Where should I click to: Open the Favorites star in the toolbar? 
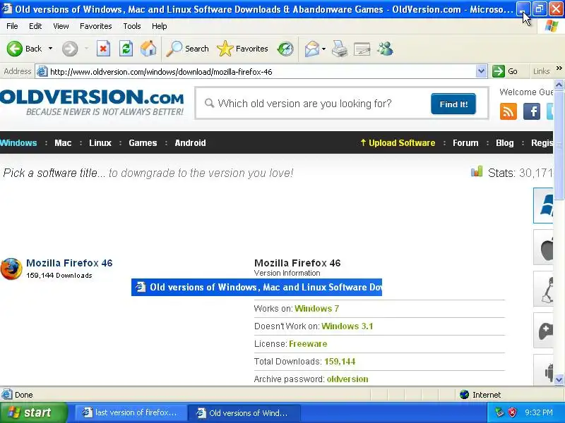(x=242, y=49)
